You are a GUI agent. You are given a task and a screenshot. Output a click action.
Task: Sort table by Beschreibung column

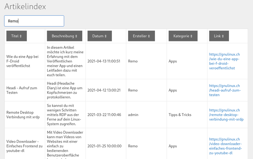pos(65,36)
